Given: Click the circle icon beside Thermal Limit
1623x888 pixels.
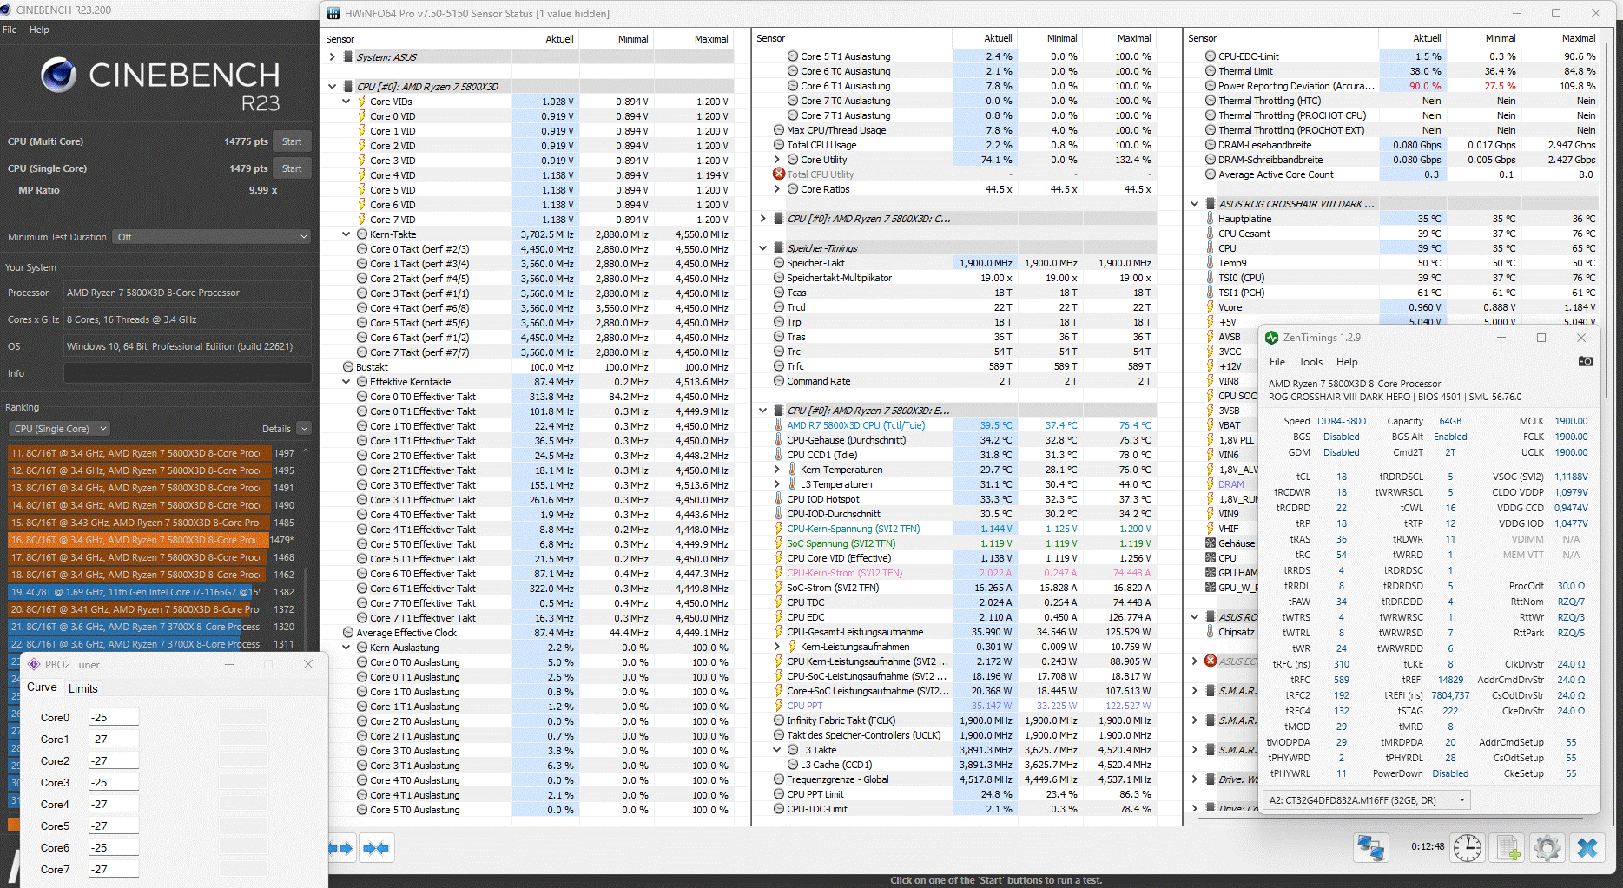Looking at the screenshot, I should (x=1211, y=71).
